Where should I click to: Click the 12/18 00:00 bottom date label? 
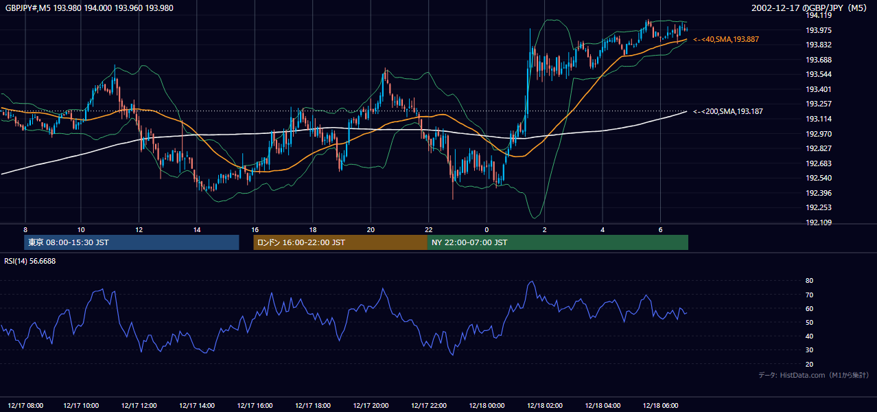[x=487, y=405]
